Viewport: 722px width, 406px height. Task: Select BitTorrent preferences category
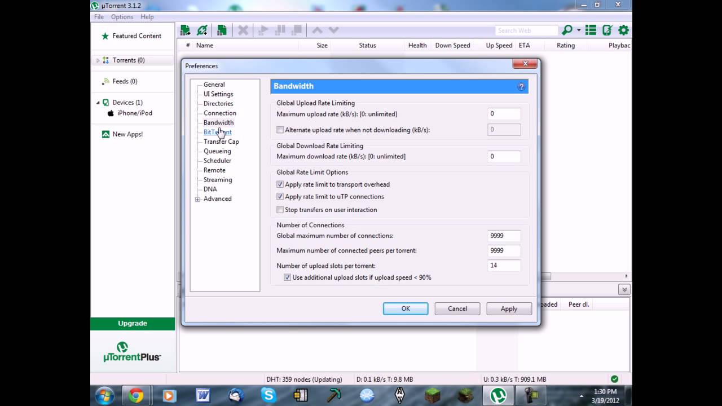[217, 132]
